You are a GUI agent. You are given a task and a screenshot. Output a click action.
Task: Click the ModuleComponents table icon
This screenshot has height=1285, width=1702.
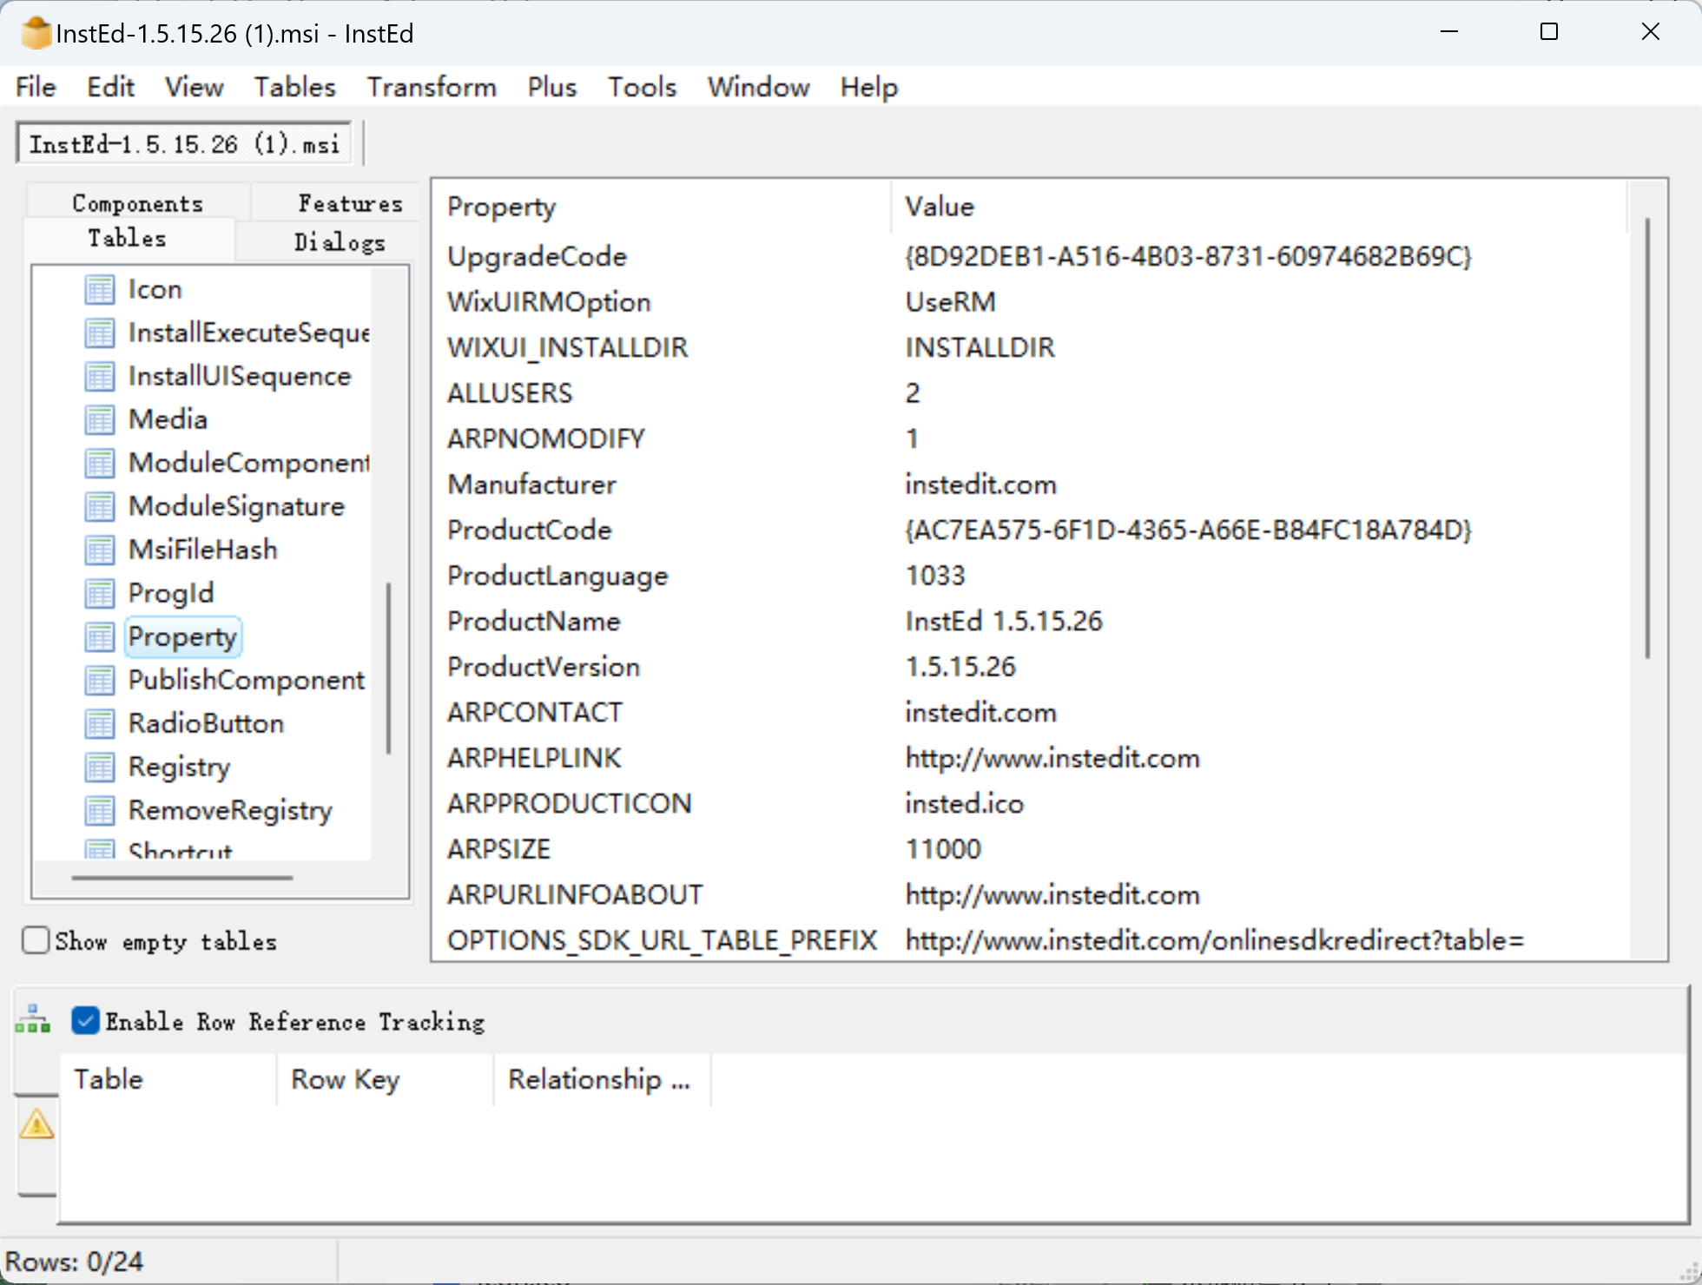point(100,463)
